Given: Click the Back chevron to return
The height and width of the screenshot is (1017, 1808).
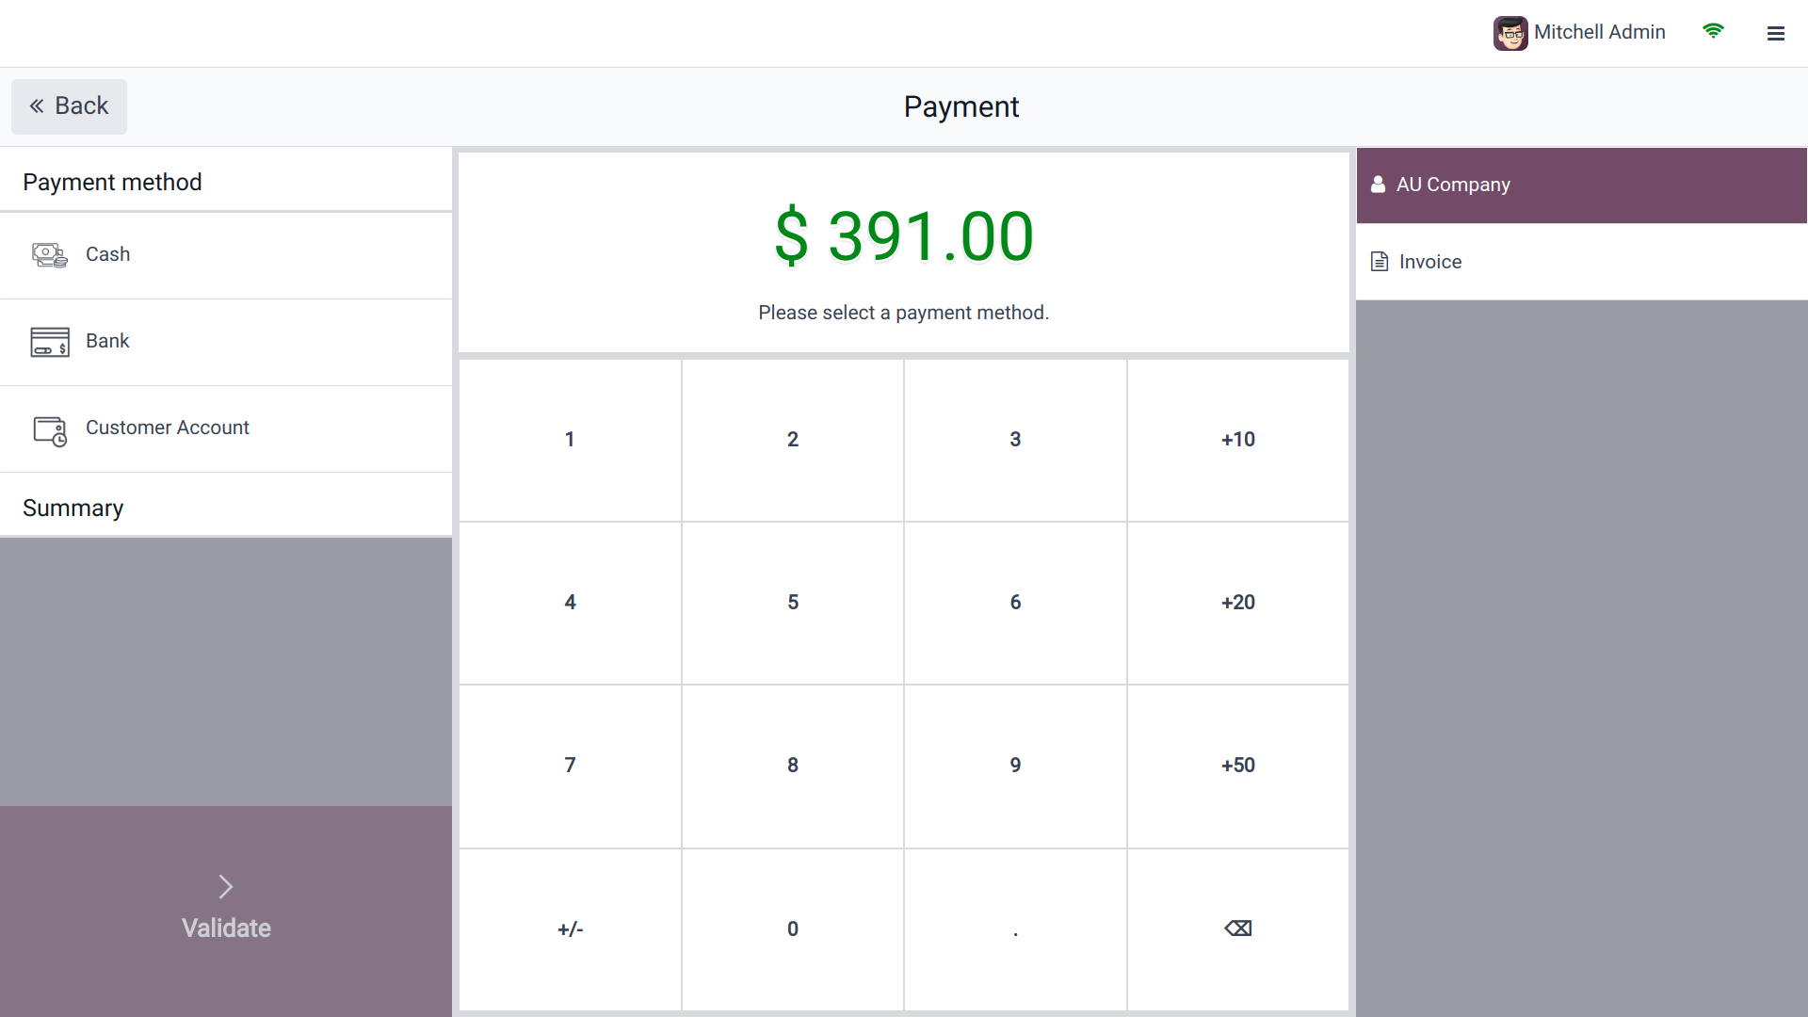Looking at the screenshot, I should click(36, 105).
